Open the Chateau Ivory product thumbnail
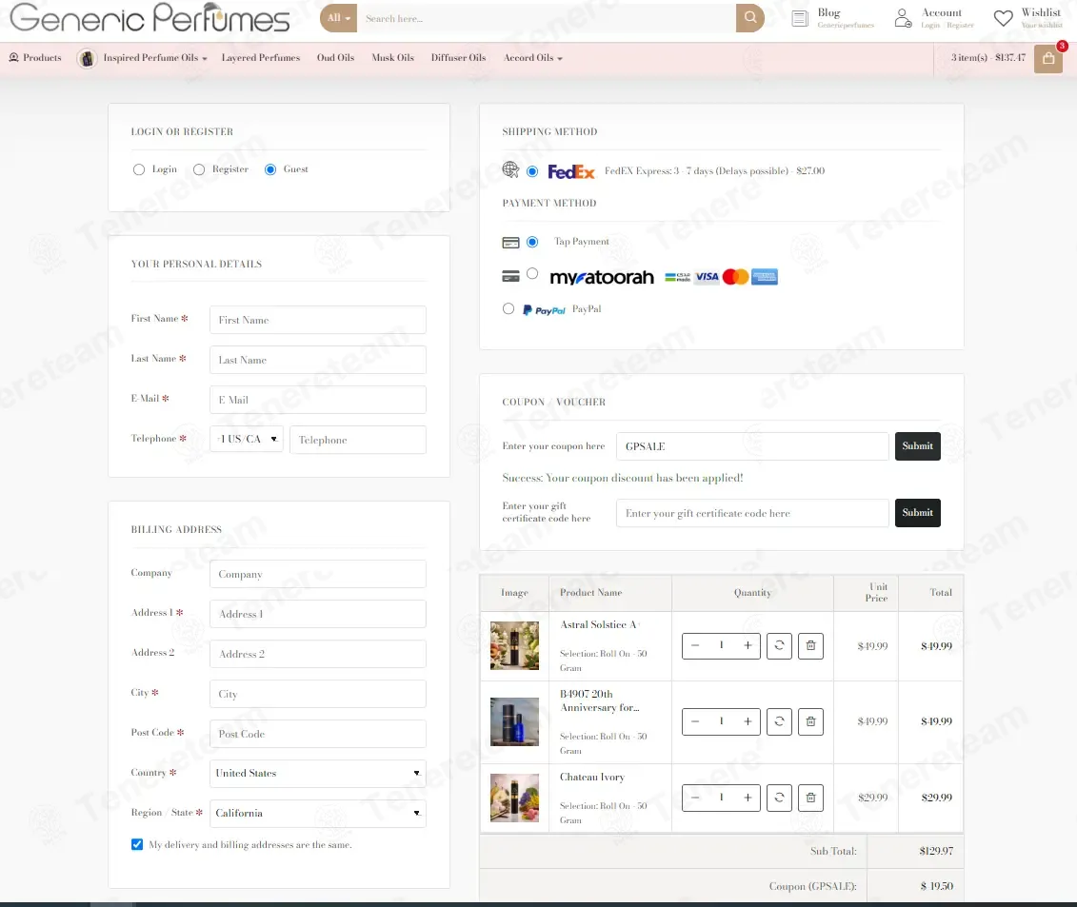 [514, 798]
